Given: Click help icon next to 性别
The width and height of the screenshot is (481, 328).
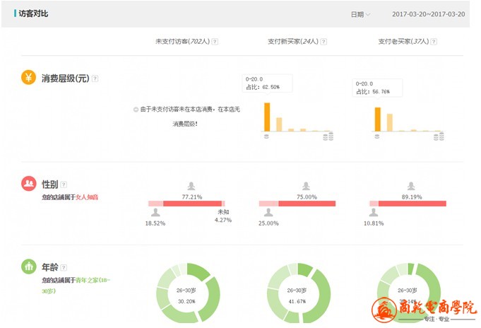Looking at the screenshot, I should [x=64, y=184].
